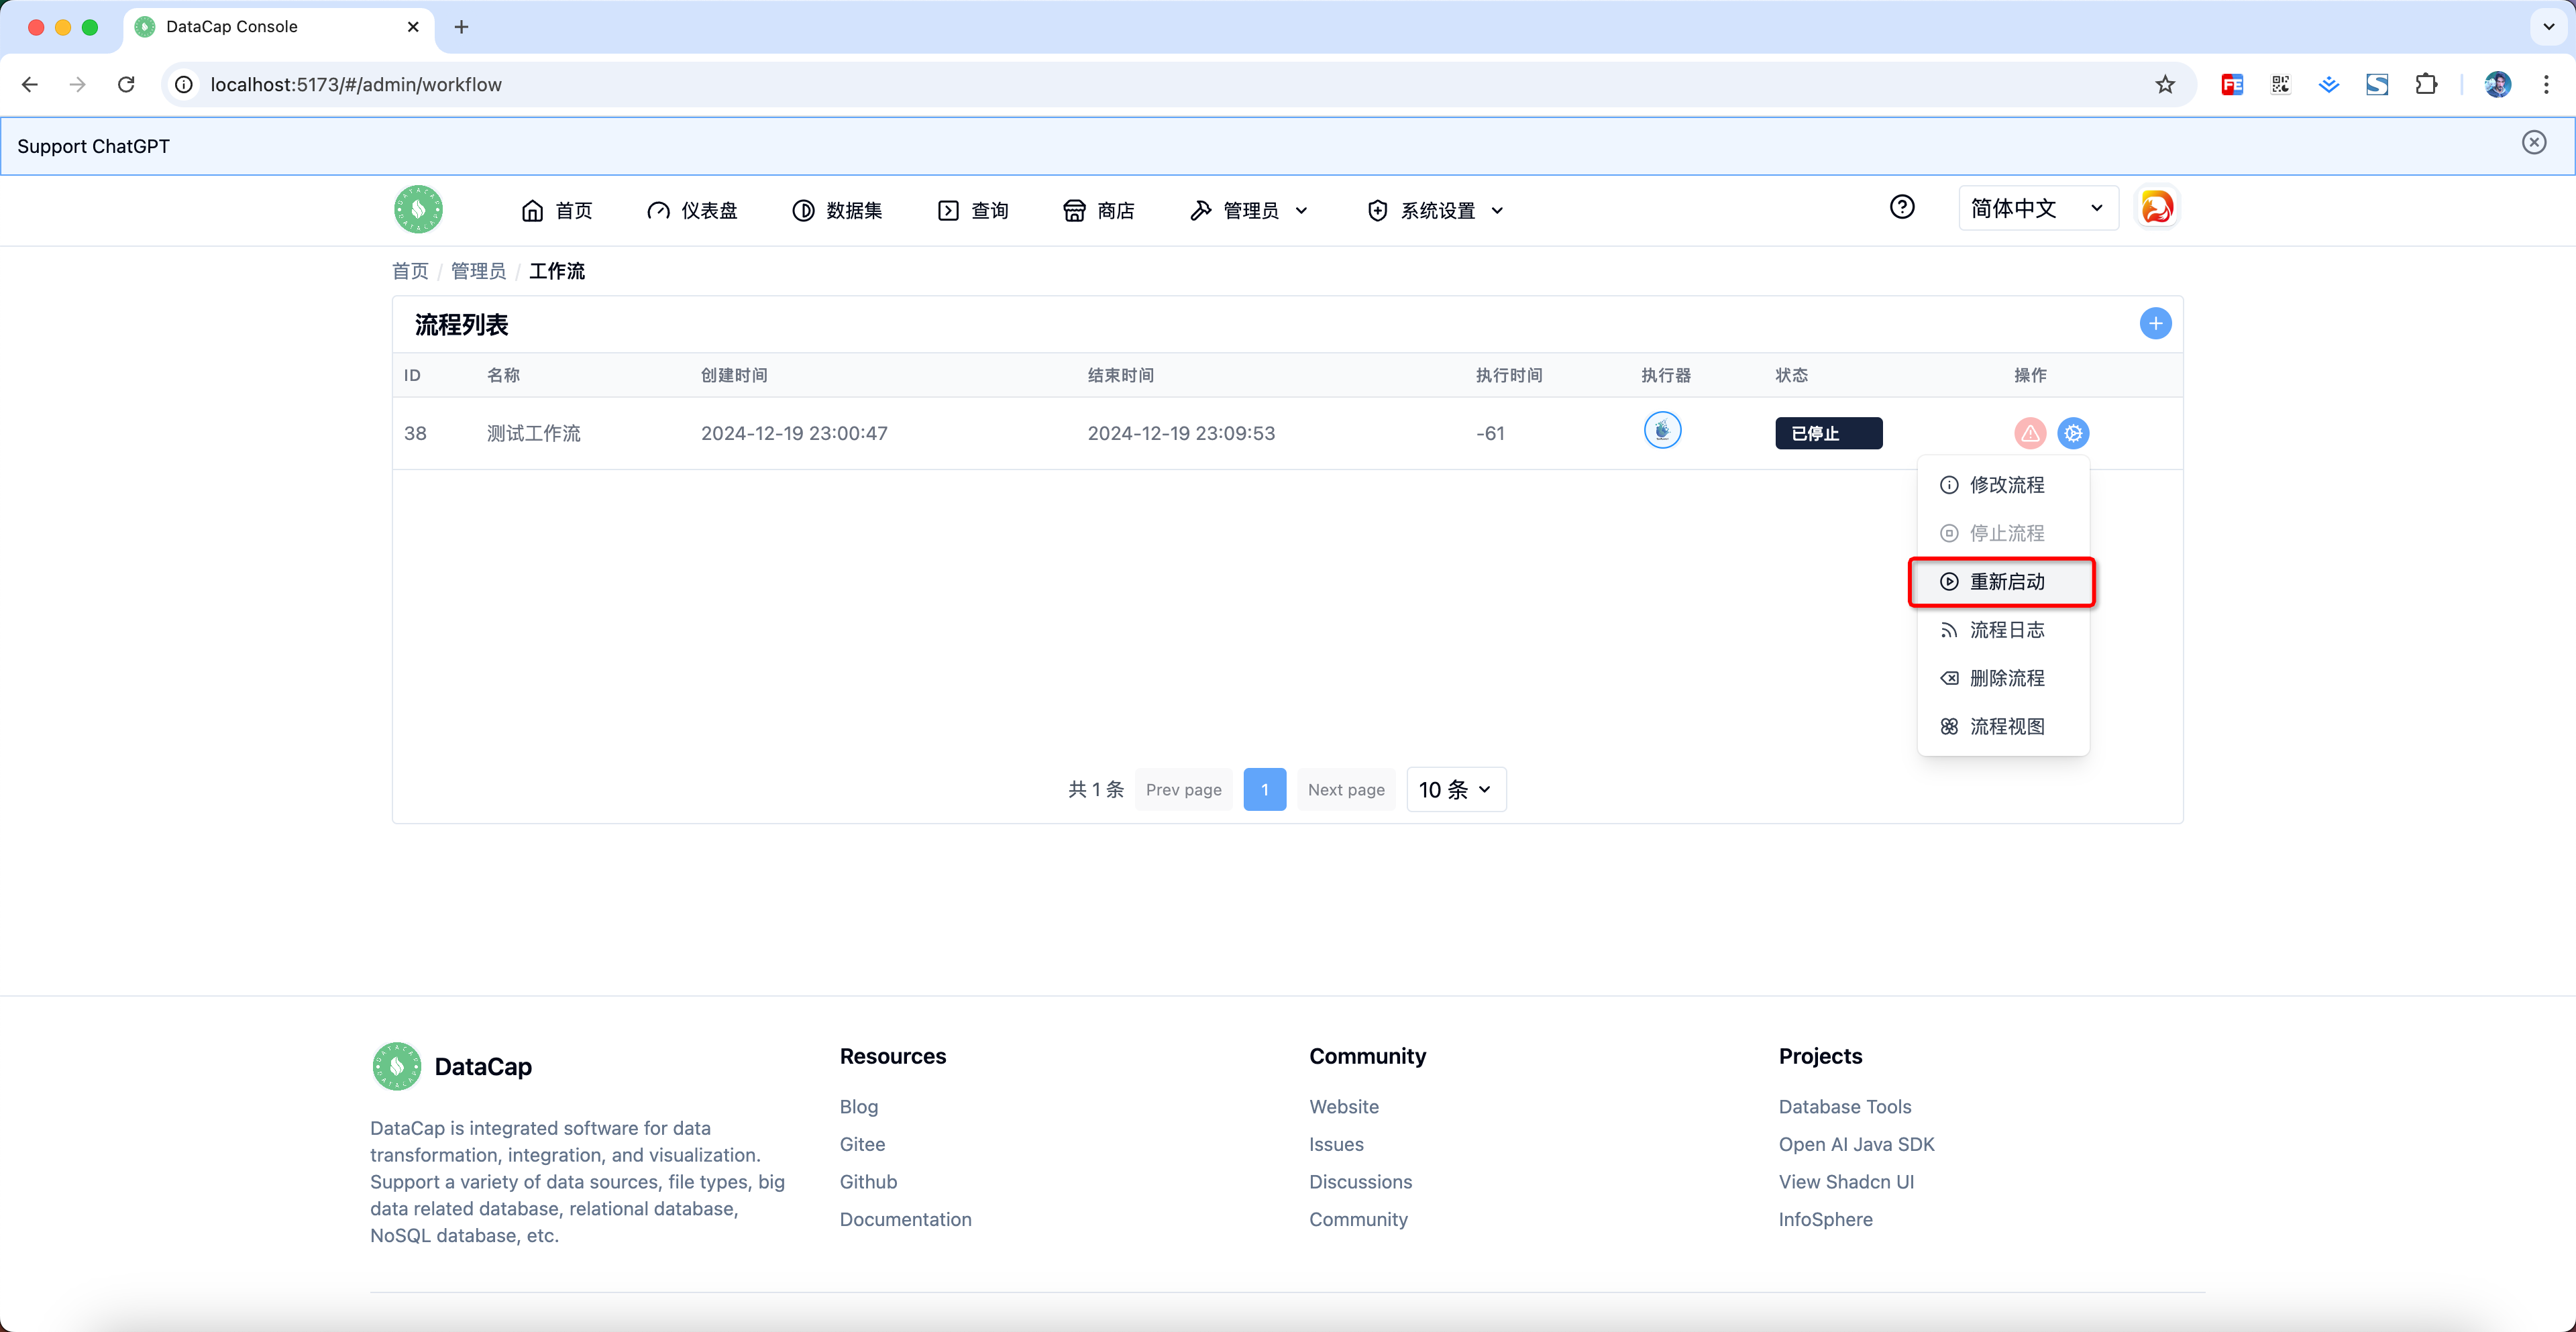2576x1332 pixels.
Task: Reload the page
Action: [126, 85]
